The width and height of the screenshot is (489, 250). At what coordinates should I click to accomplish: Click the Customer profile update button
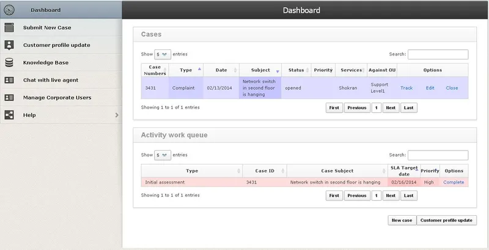[x=446, y=220]
